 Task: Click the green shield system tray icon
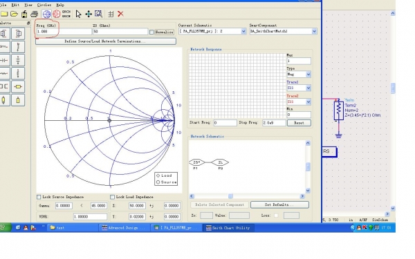(371, 227)
